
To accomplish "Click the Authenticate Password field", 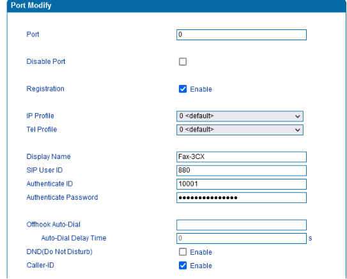I will click(x=242, y=198).
